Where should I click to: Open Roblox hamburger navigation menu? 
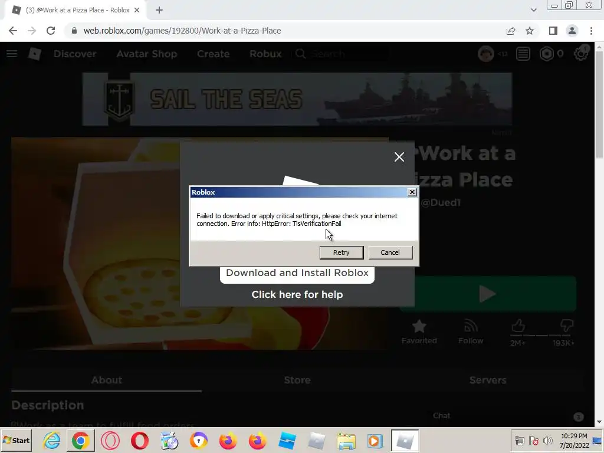12,54
